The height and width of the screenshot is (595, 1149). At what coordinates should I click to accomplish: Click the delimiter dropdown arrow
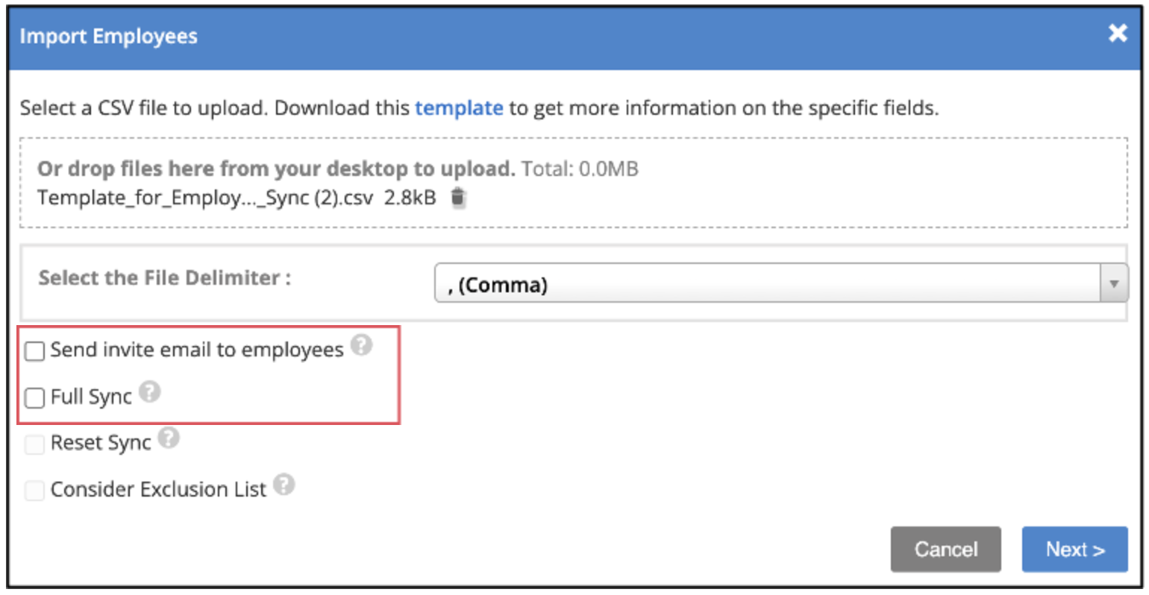(x=1114, y=284)
